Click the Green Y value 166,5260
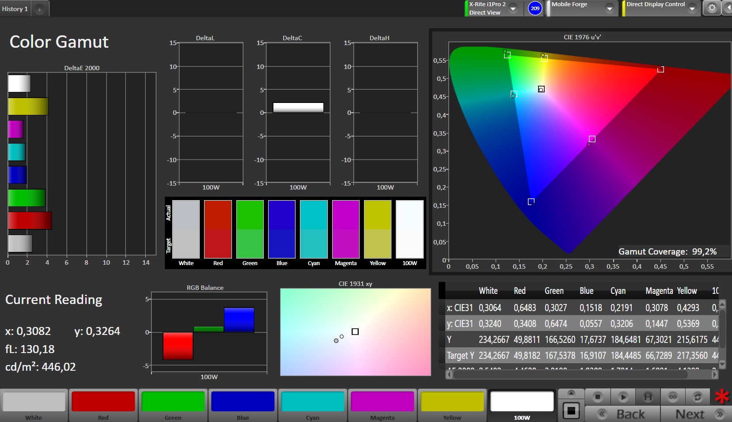This screenshot has width=732, height=422. [560, 339]
